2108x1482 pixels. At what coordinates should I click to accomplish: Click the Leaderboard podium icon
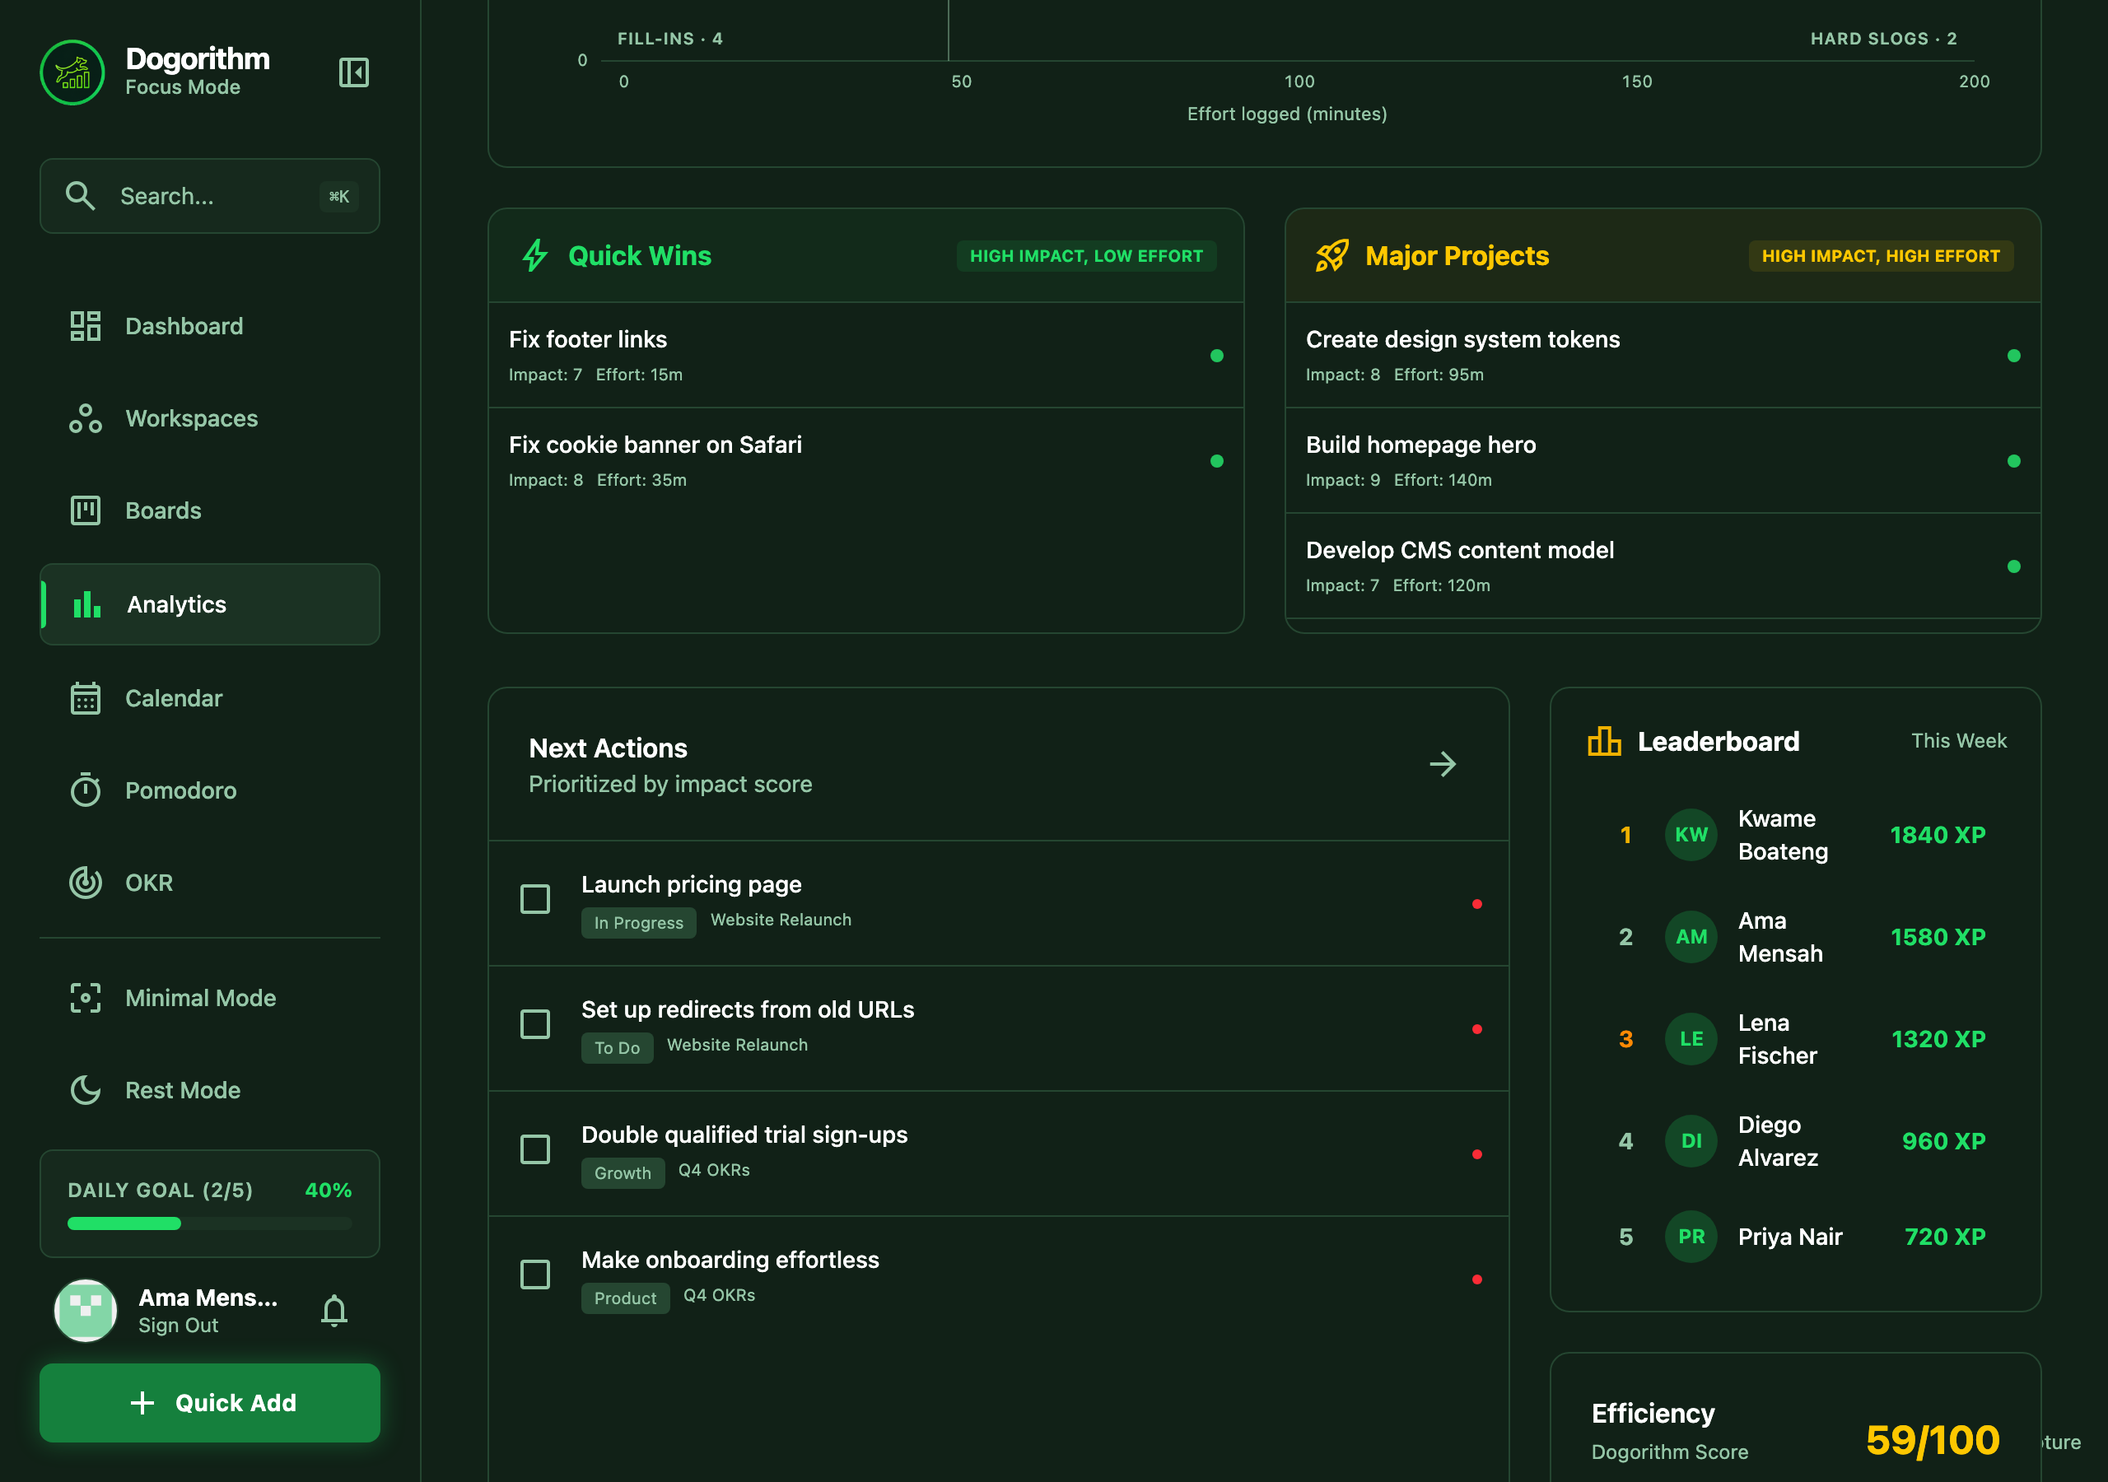1604,740
